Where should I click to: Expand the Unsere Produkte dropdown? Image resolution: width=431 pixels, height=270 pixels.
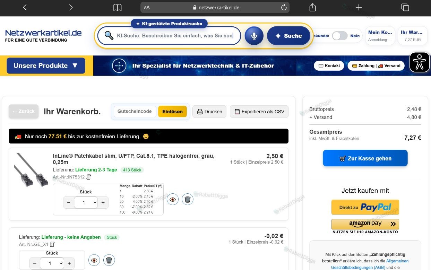(46, 66)
